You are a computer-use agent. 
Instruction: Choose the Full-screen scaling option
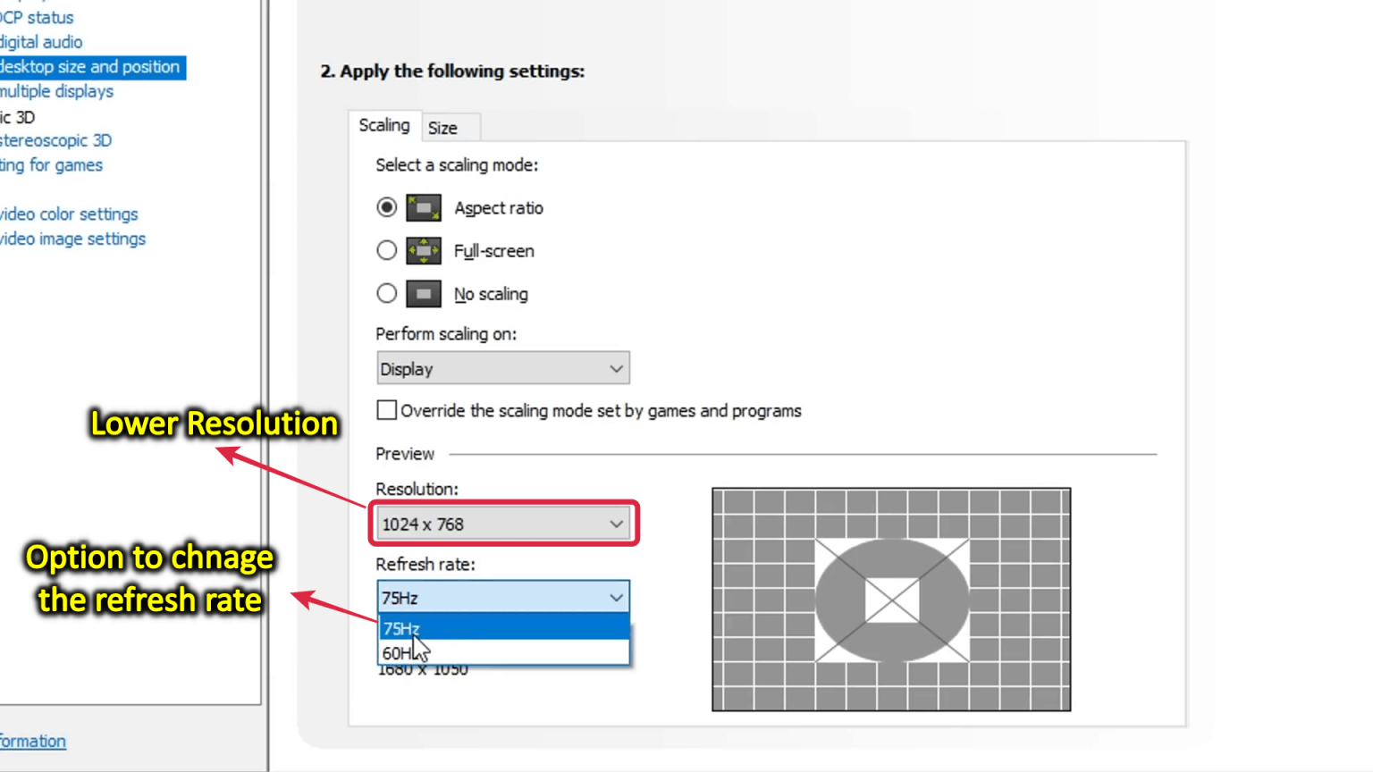pos(386,250)
